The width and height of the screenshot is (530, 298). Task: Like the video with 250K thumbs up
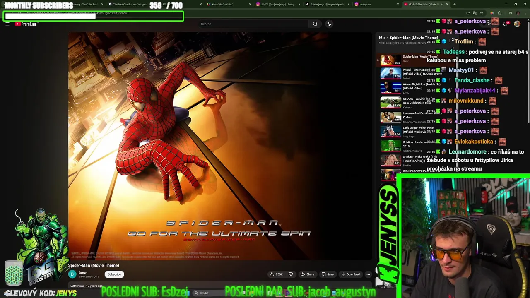[276, 274]
